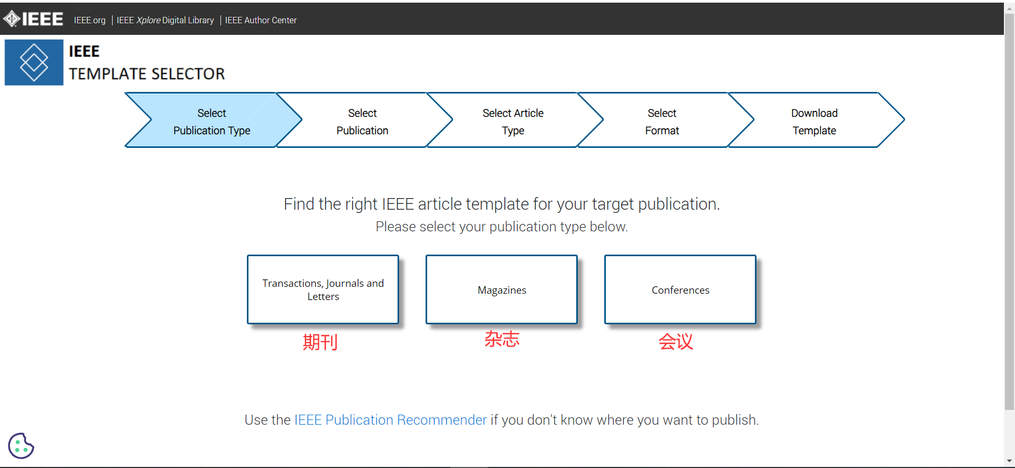The image size is (1015, 468).
Task: Open the IEEE Publication Recommender link
Action: pyautogui.click(x=390, y=420)
